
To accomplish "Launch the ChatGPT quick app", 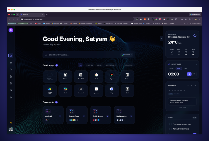I will click(81, 77).
